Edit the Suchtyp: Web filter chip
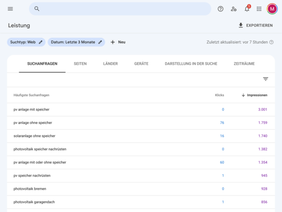The width and height of the screenshot is (282, 212). (26, 42)
